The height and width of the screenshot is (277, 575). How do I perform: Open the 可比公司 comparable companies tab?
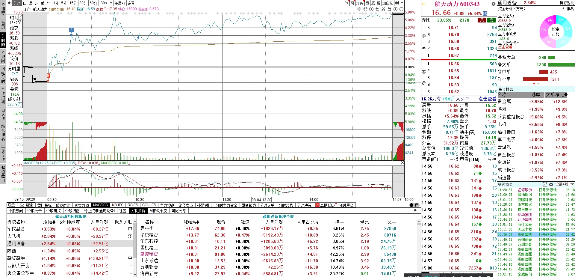point(178,211)
